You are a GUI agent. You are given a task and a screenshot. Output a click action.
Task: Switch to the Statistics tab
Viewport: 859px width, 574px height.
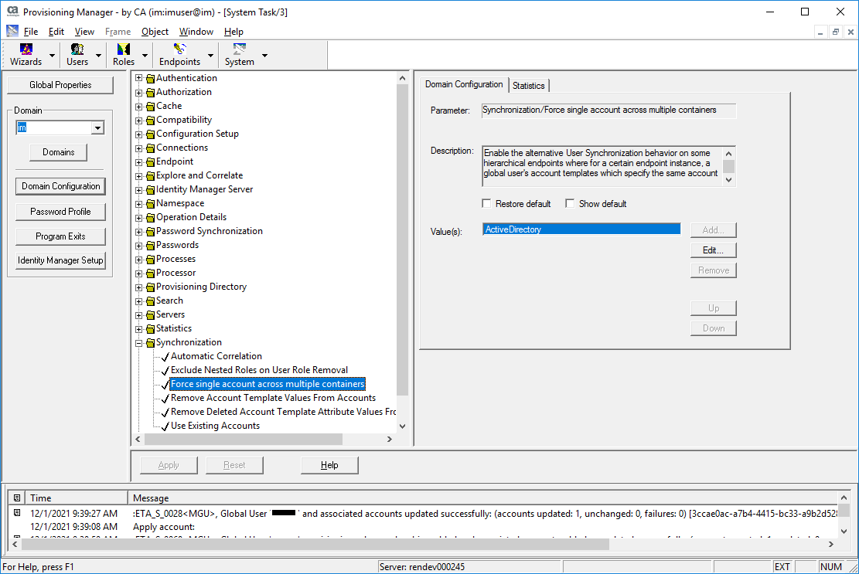(528, 86)
